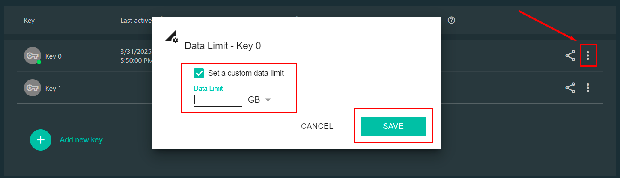Open the three-dot menu for Key 0
Screen dimensions: 620x178
click(x=588, y=56)
